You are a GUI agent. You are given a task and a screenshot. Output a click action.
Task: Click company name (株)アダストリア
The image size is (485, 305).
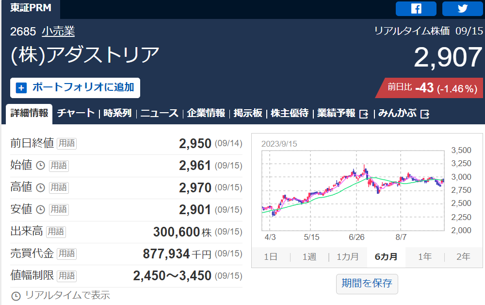click(x=85, y=55)
